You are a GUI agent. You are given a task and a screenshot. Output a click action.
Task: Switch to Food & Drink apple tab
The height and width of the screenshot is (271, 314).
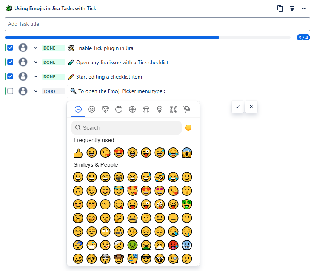coord(119,109)
